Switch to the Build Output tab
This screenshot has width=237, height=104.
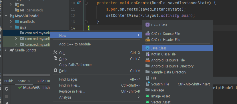pyautogui.click(x=43, y=81)
